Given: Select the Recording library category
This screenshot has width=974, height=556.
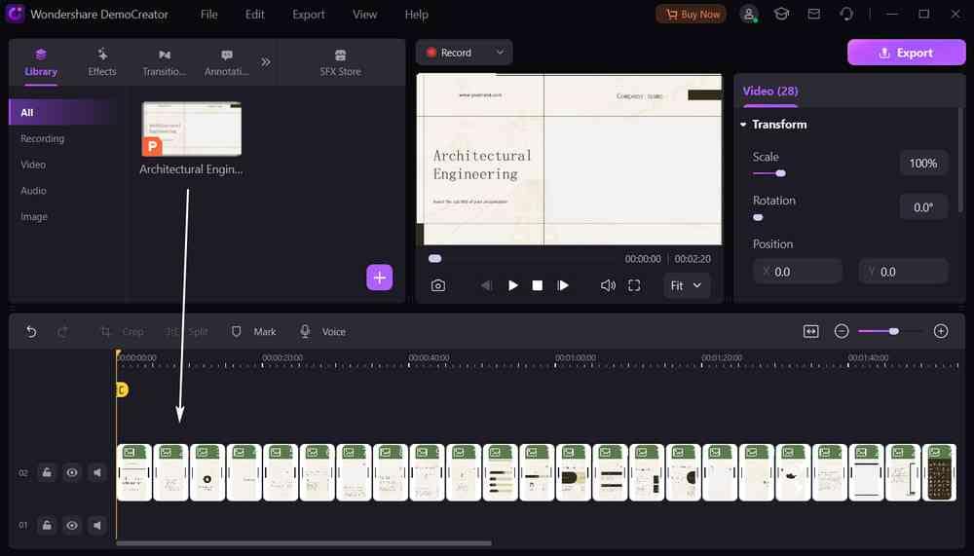Looking at the screenshot, I should (42, 138).
